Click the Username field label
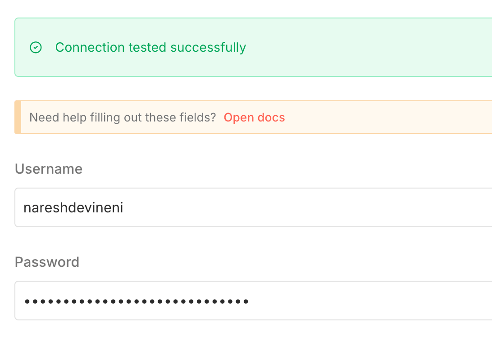This screenshot has height=337, width=492. coord(48,169)
